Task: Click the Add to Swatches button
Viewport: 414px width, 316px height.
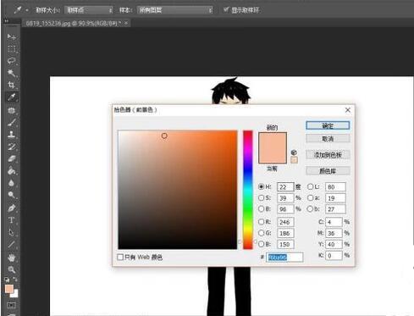Action: click(328, 154)
